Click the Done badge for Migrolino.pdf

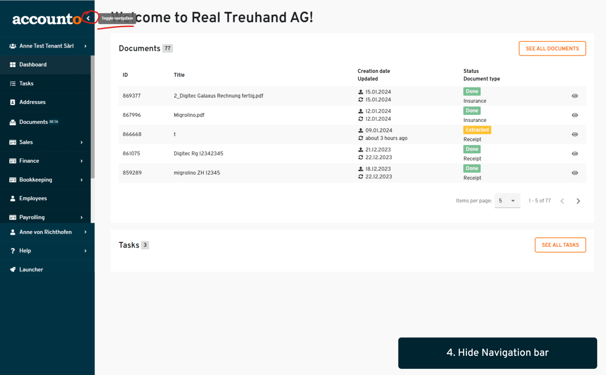tap(472, 111)
